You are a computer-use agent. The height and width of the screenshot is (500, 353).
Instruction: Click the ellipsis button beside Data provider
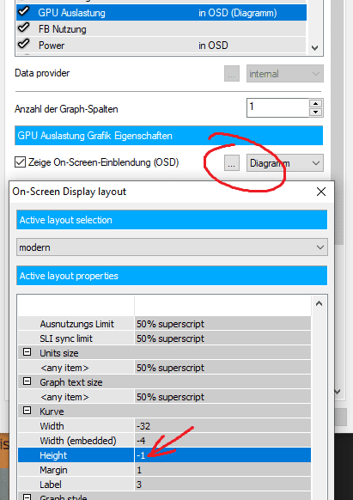[232, 74]
